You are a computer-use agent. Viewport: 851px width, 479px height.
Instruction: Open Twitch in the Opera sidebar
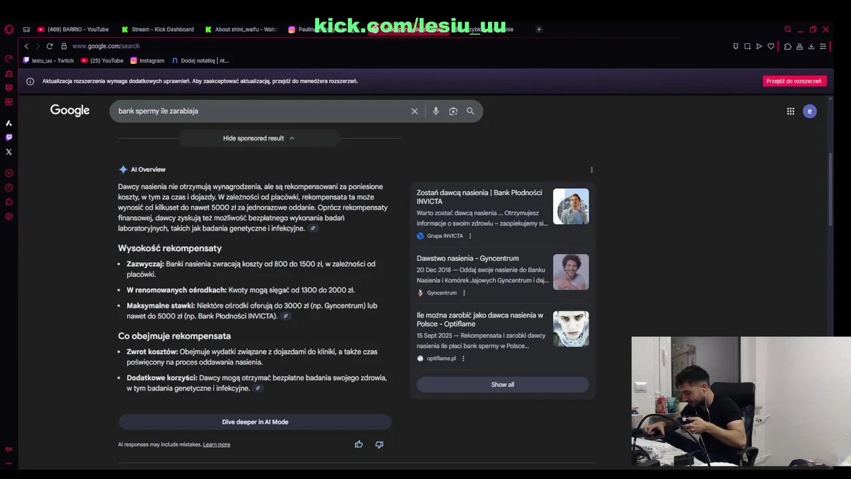click(9, 137)
